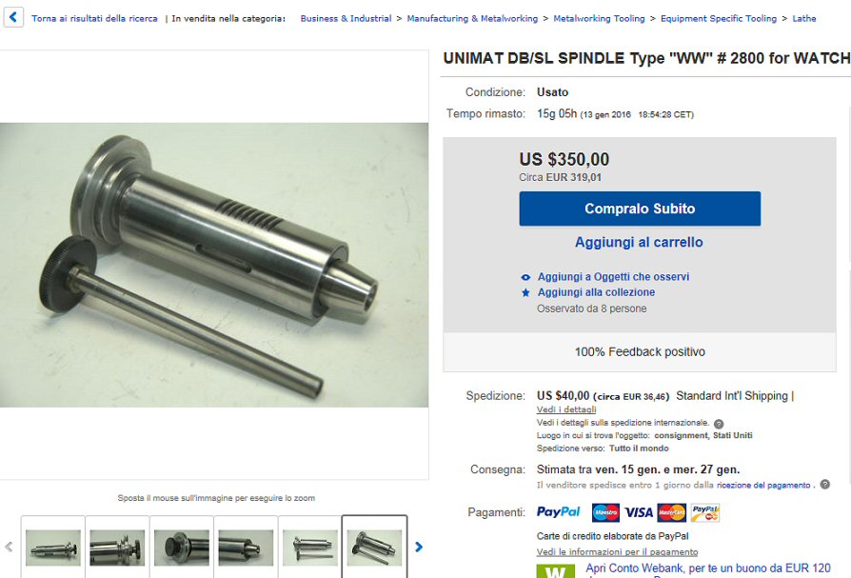The image size is (851, 578).
Task: Click the VISA card icon
Action: click(x=638, y=512)
